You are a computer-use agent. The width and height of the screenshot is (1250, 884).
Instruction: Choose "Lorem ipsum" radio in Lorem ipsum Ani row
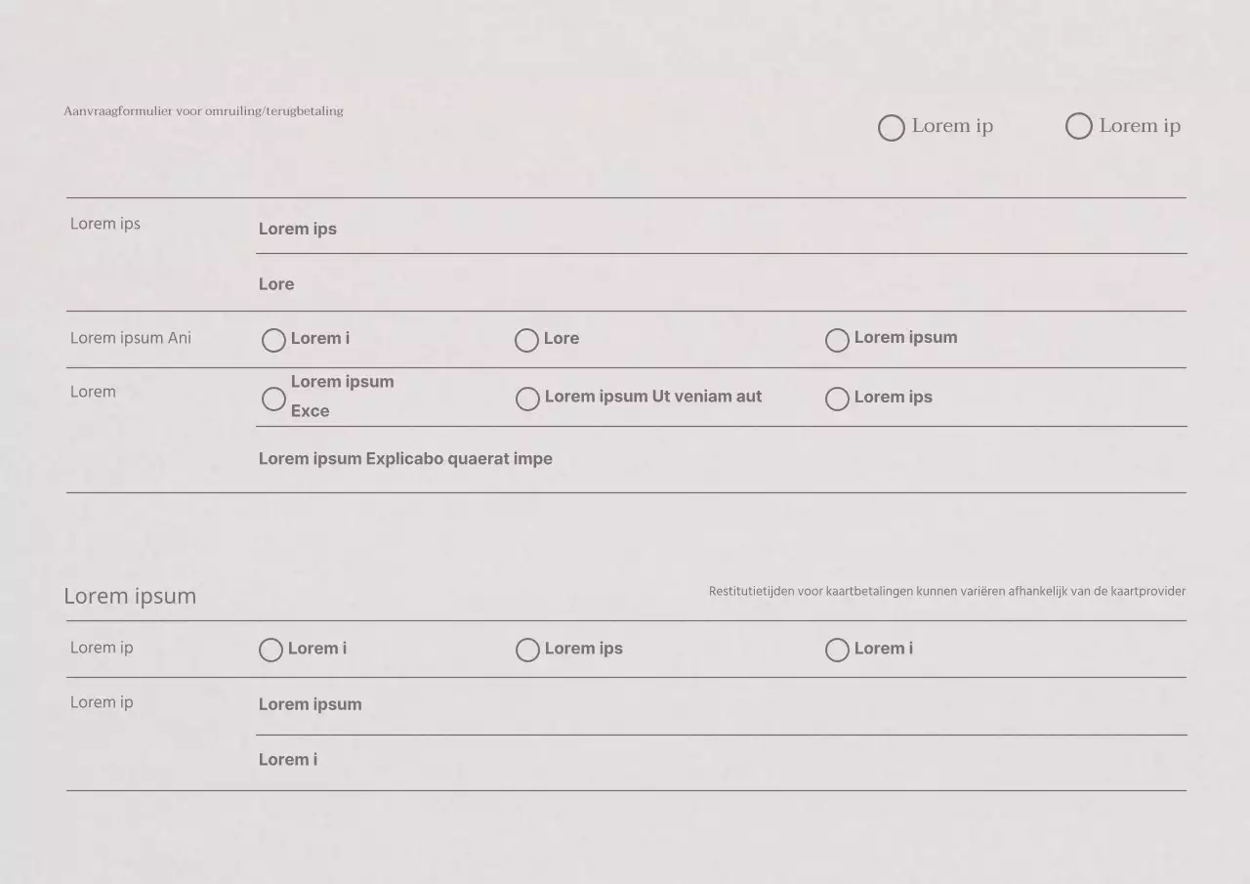coord(837,340)
